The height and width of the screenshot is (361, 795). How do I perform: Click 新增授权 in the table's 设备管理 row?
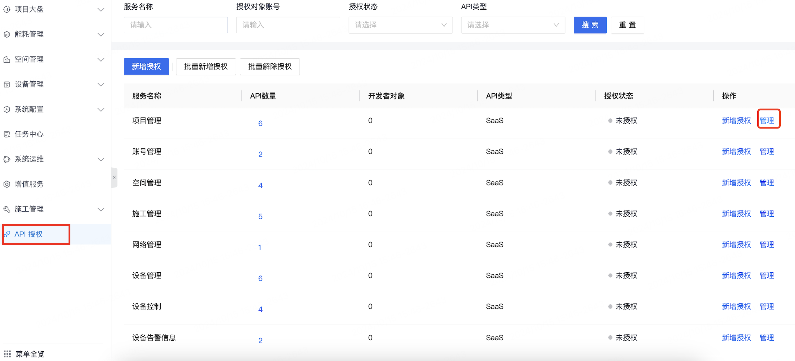coord(736,276)
